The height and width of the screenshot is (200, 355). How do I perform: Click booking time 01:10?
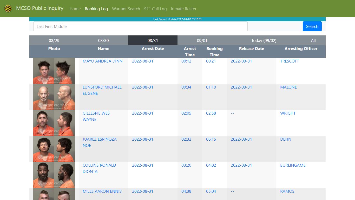211,87
